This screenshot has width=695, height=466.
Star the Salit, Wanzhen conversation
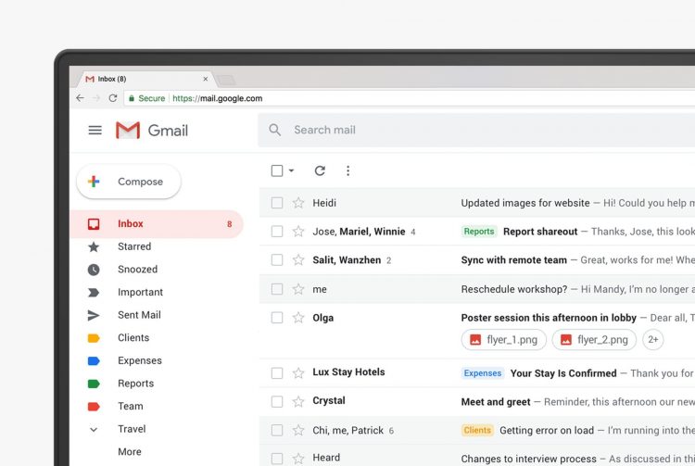[298, 259]
